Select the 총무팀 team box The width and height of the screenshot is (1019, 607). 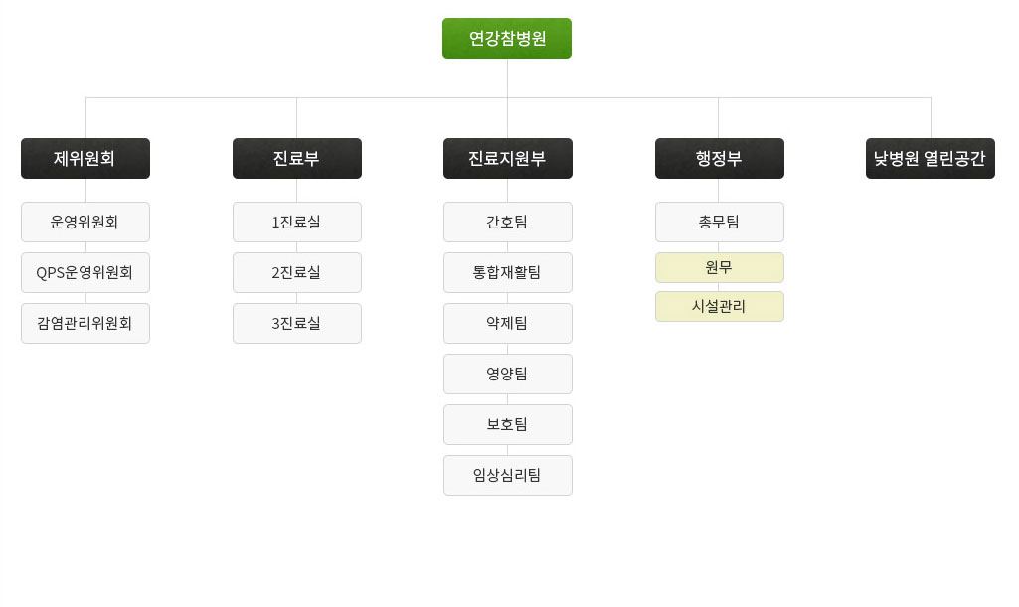pyautogui.click(x=720, y=222)
